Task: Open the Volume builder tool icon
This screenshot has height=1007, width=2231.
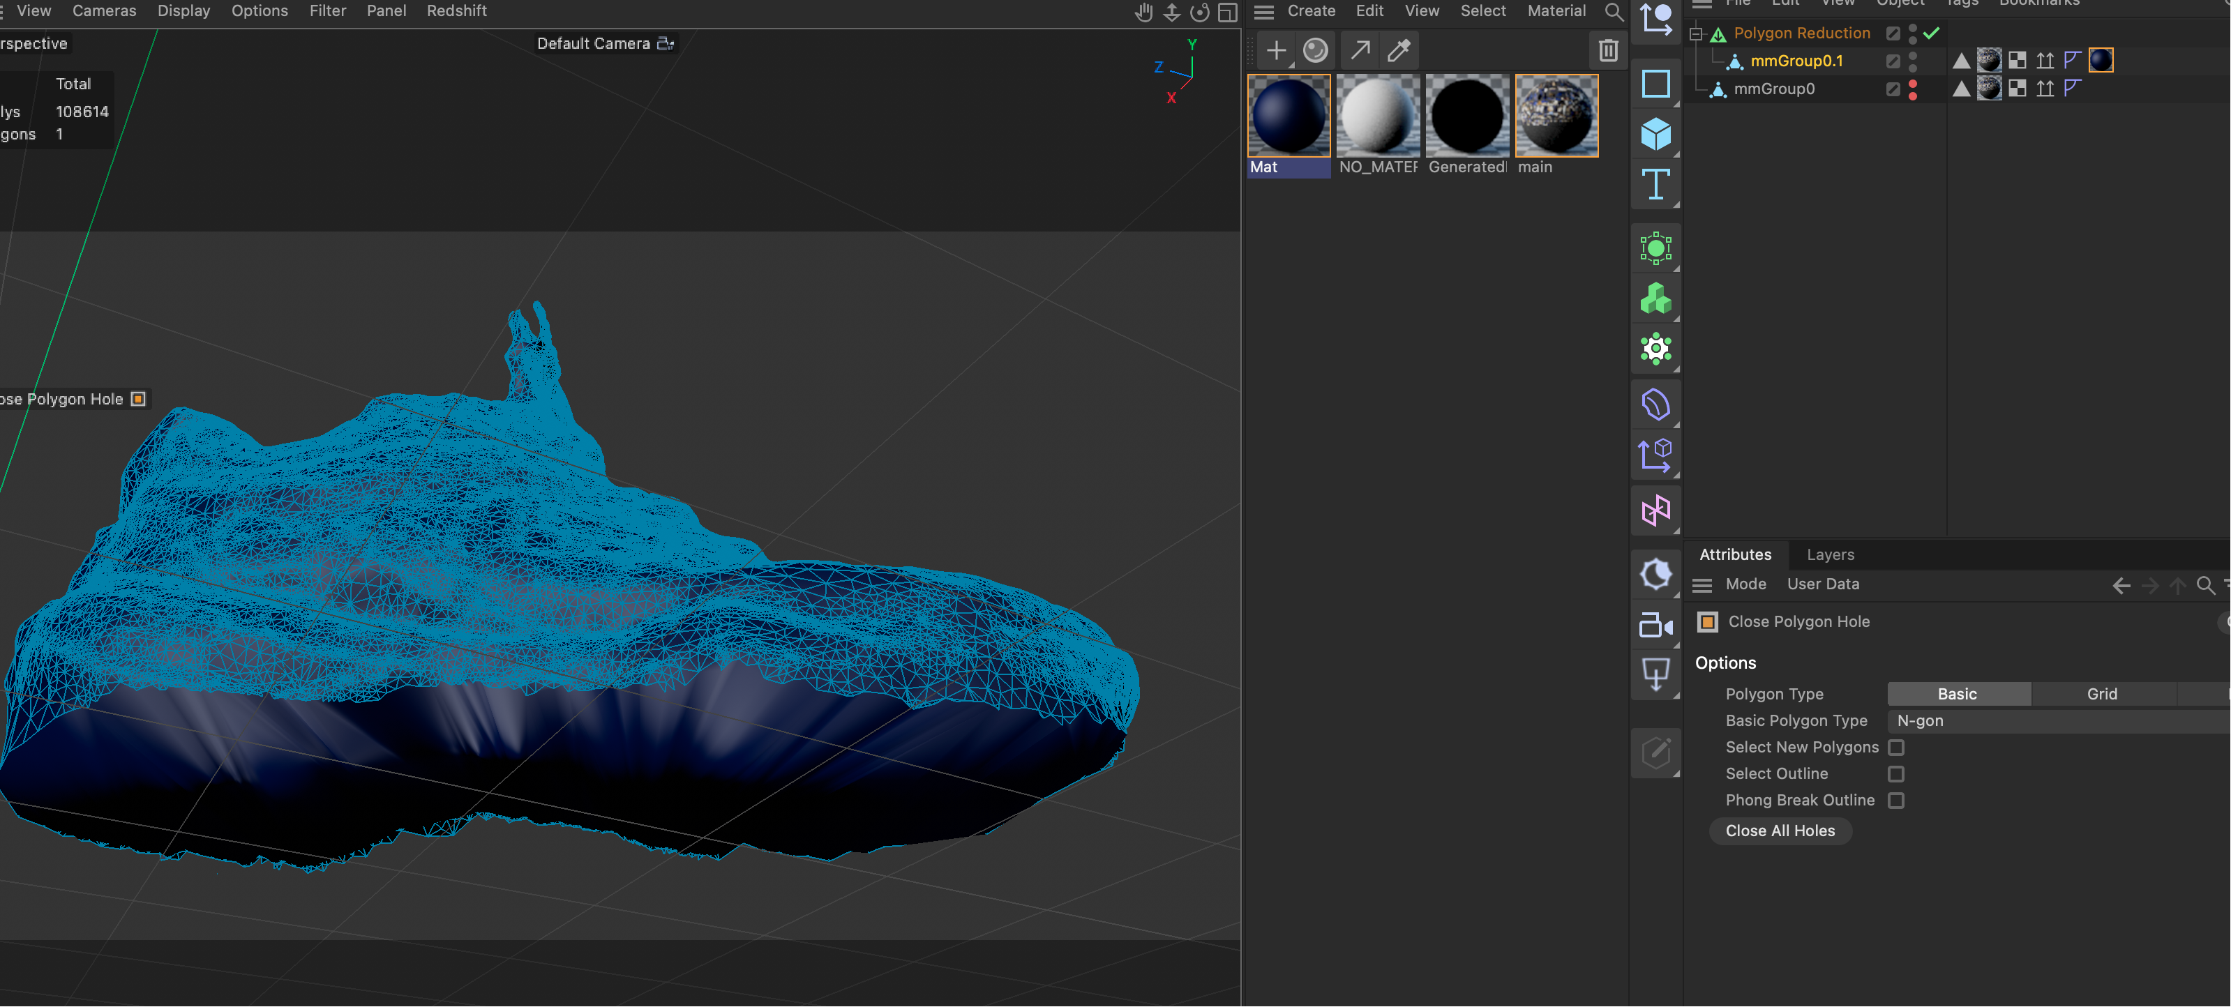Action: pyautogui.click(x=1655, y=404)
